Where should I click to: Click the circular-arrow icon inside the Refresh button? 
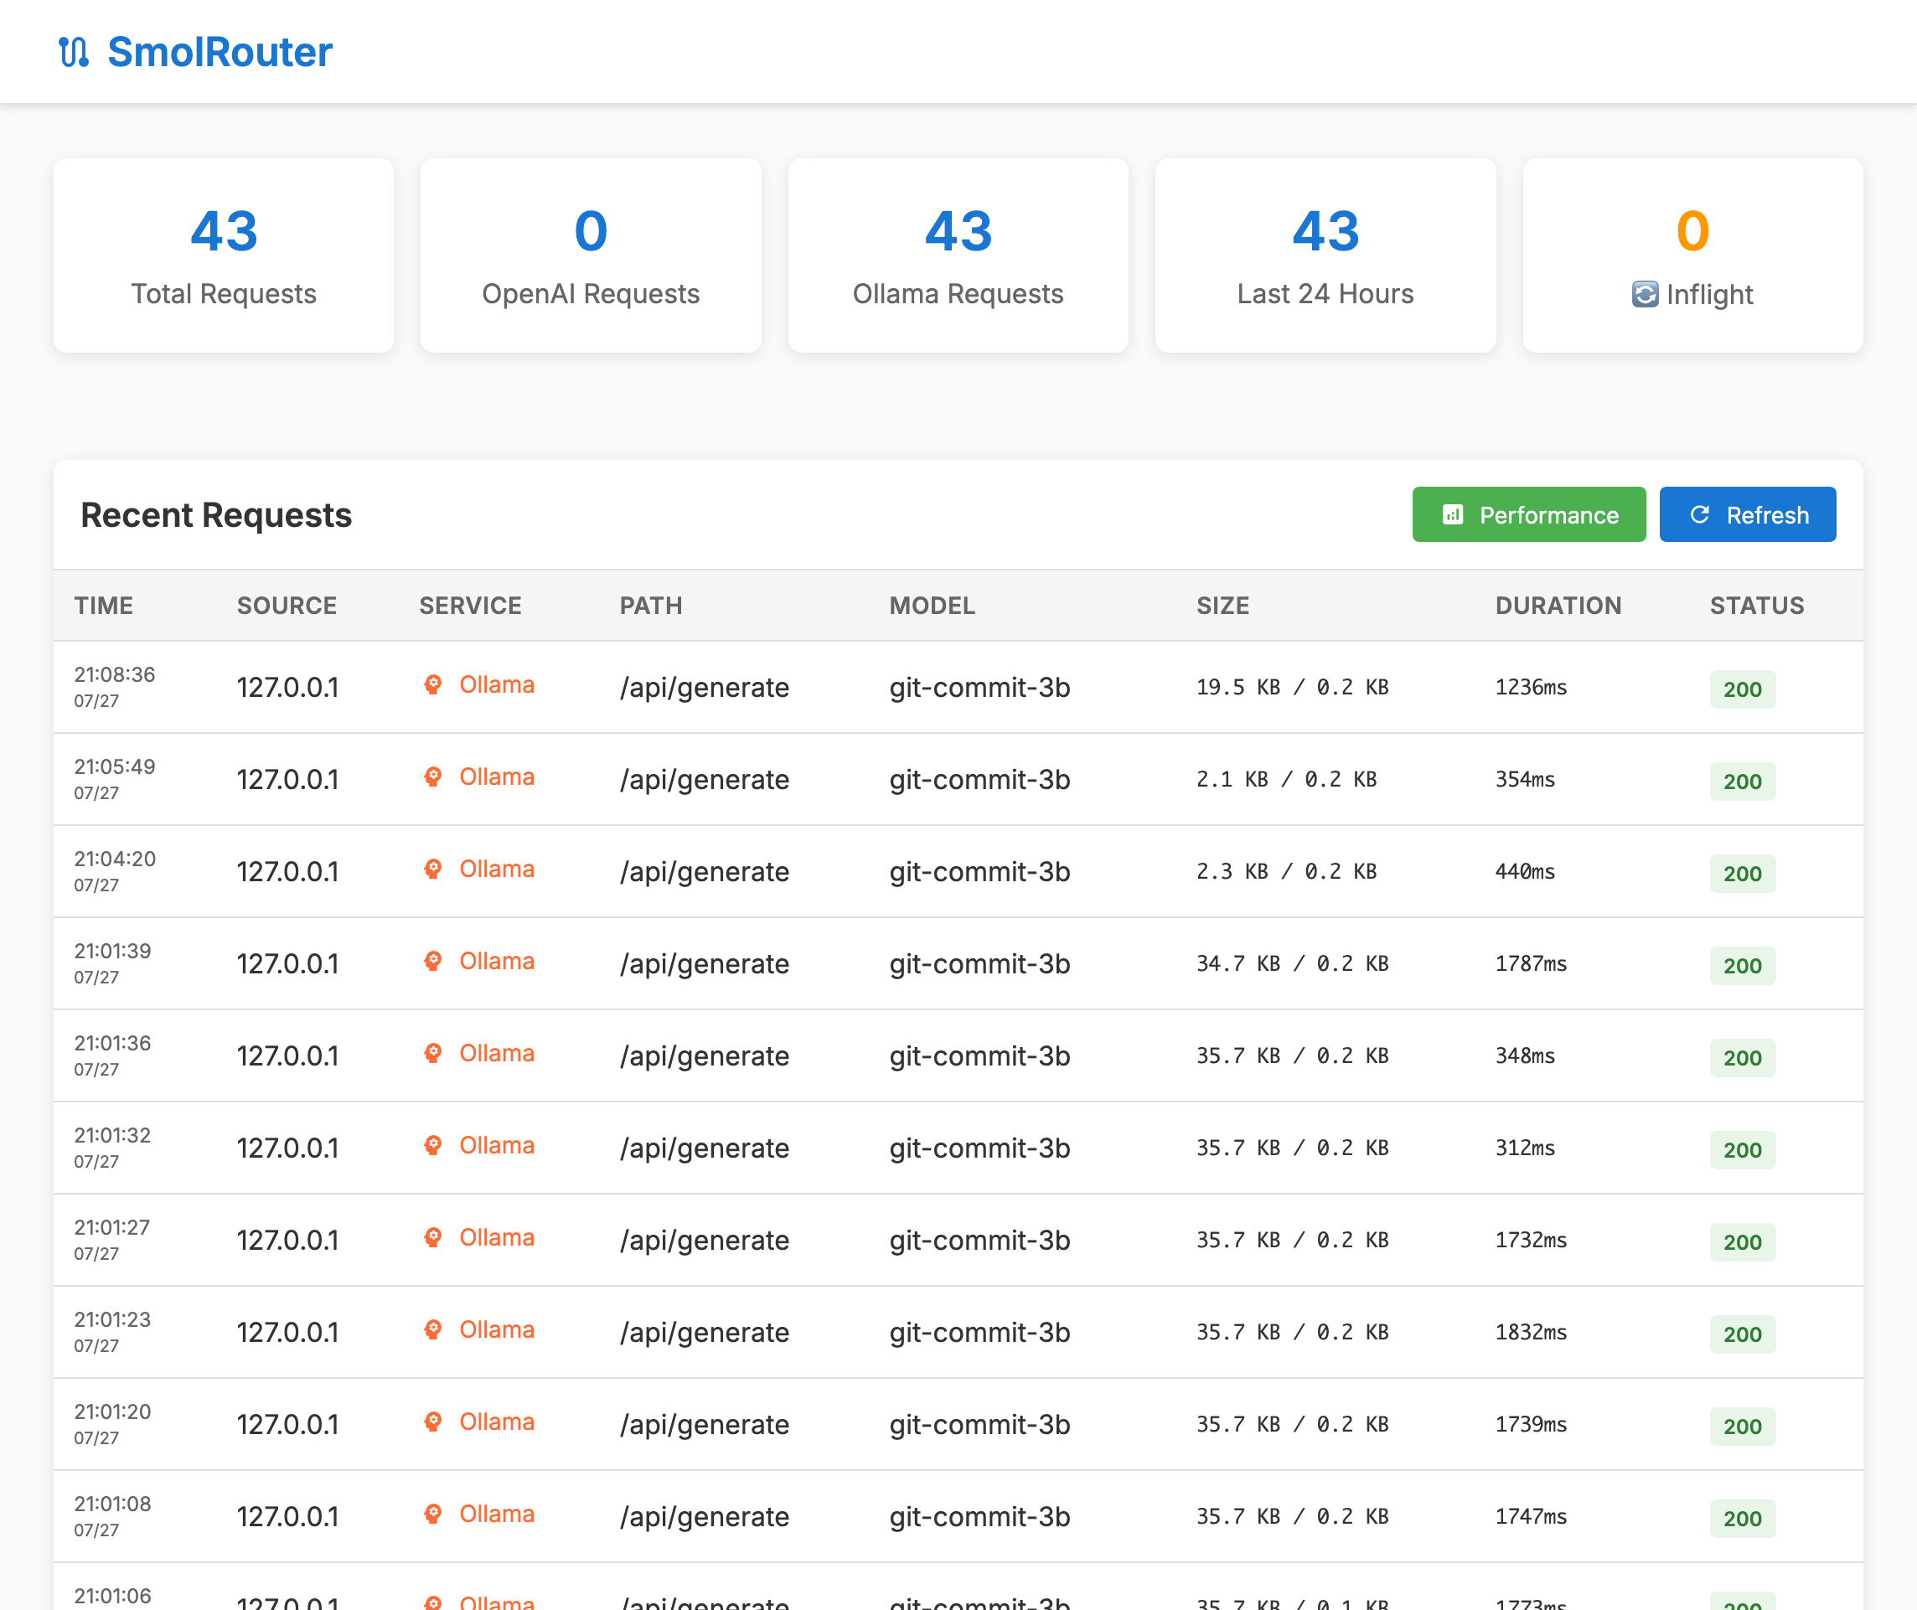(1699, 515)
